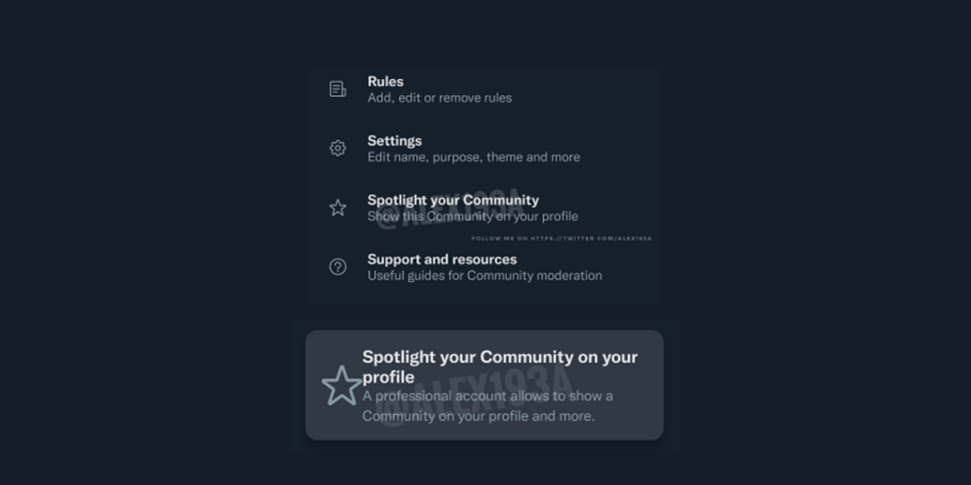Image resolution: width=971 pixels, height=485 pixels.
Task: Click the question mark help icon
Action: point(338,267)
